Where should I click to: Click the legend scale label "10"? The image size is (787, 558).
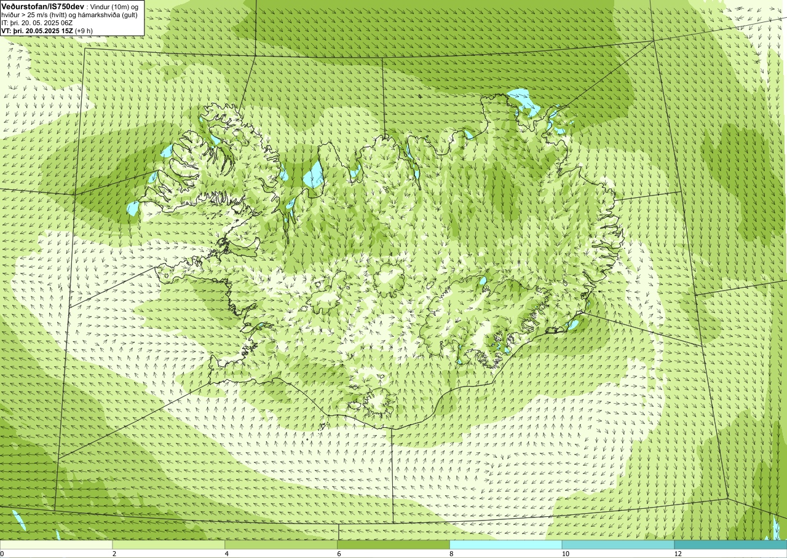pos(565,554)
